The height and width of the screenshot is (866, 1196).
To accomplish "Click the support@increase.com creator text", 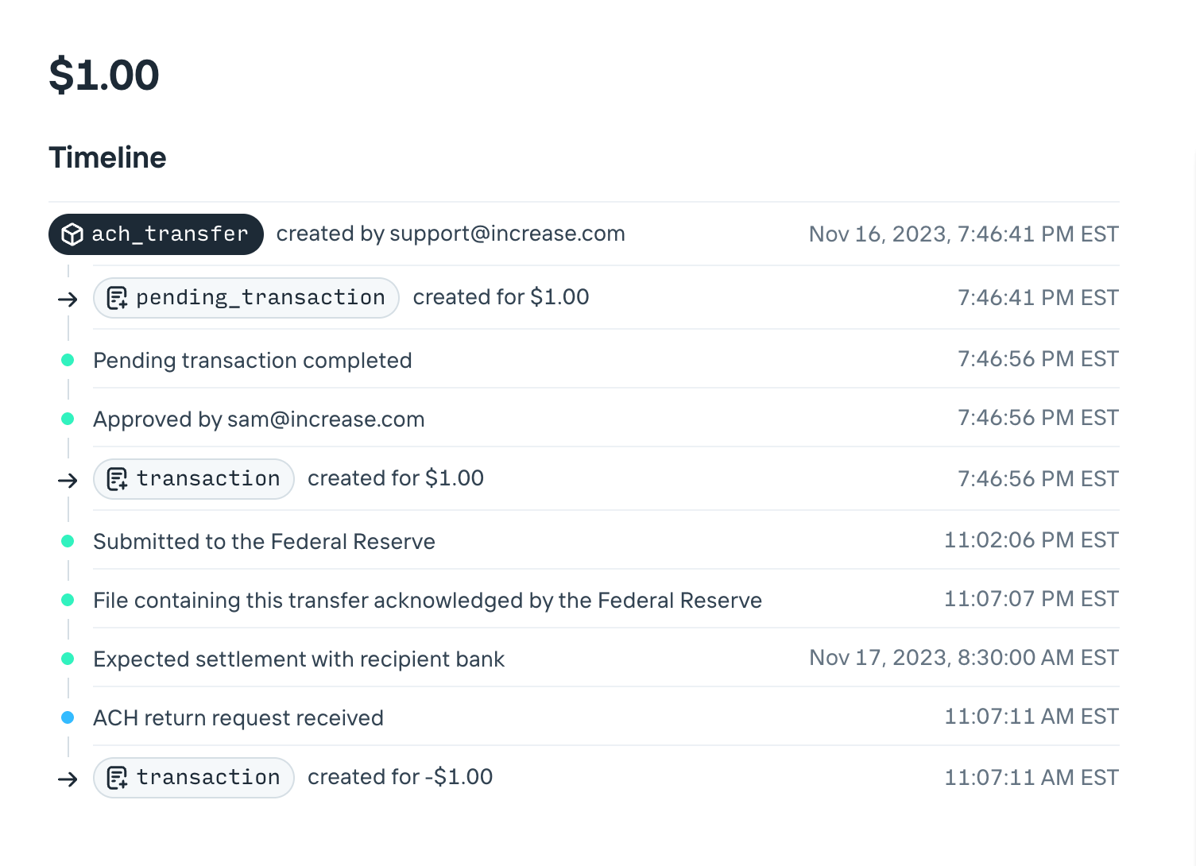I will (507, 234).
